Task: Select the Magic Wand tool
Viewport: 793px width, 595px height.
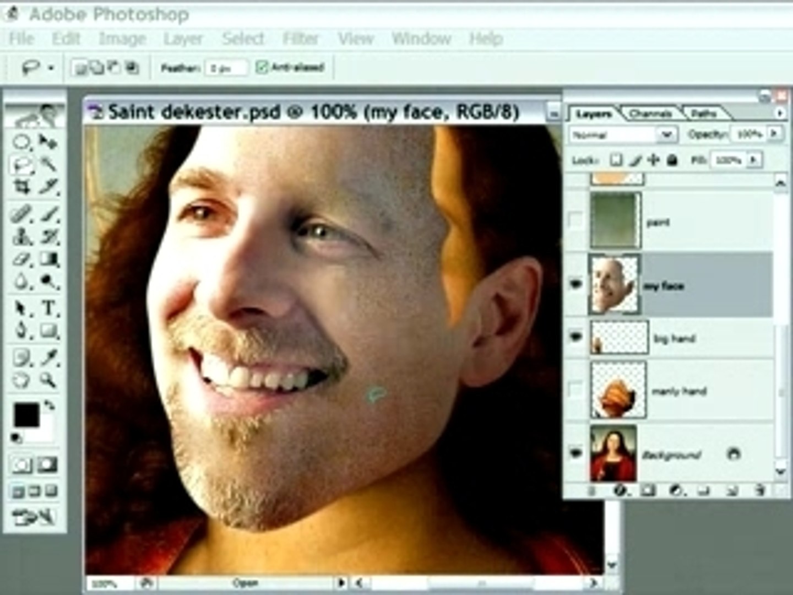Action: coord(49,164)
